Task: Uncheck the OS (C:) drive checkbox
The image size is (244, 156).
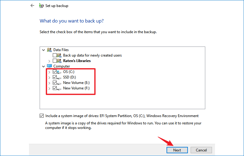Action: (55, 72)
